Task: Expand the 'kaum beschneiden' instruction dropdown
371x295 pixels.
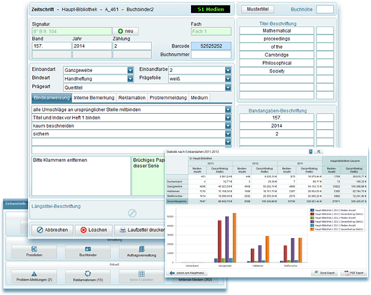Action: click(228, 126)
